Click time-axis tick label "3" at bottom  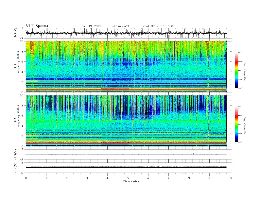(x=87, y=178)
